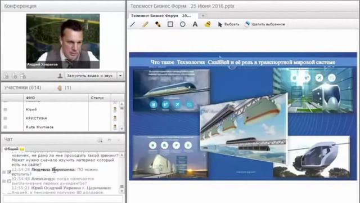Screen dimensions: 360x203
Task: Click first settings icon under the video
Action: (6, 76)
